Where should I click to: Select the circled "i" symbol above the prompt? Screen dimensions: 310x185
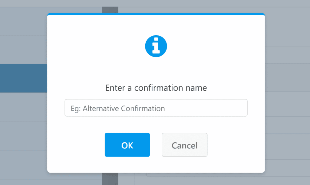pos(156,46)
